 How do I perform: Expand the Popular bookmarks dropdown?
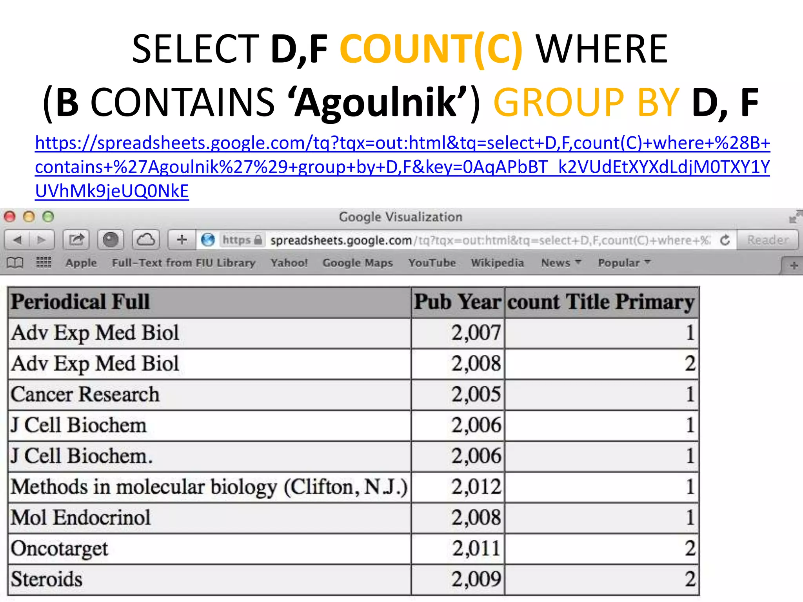pos(624,263)
